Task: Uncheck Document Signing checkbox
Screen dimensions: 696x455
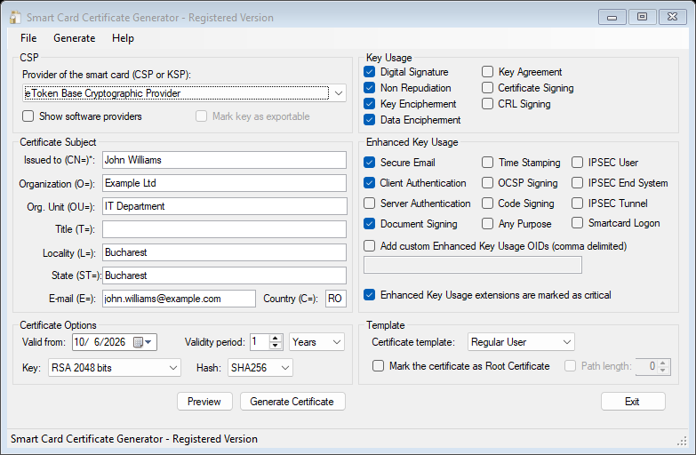Action: click(369, 224)
